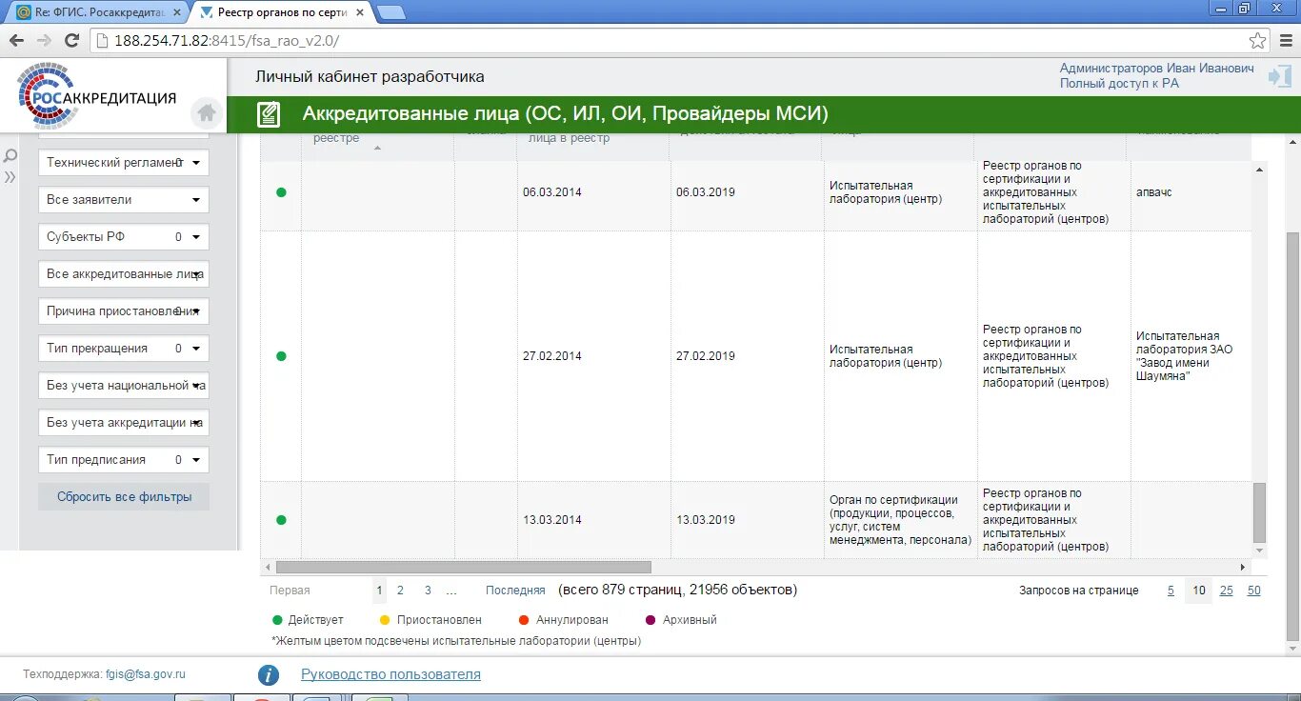1301x701 pixels.
Task: Open the 'Причина приостановления' dropdown
Action: click(124, 311)
